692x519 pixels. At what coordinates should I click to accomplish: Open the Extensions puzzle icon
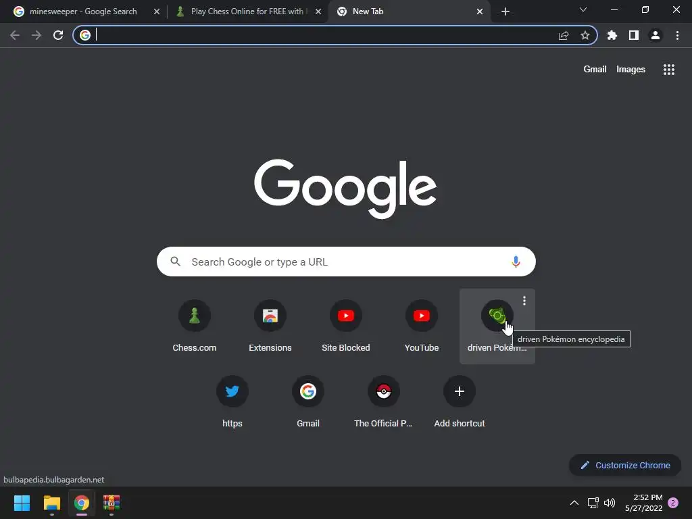(x=612, y=35)
